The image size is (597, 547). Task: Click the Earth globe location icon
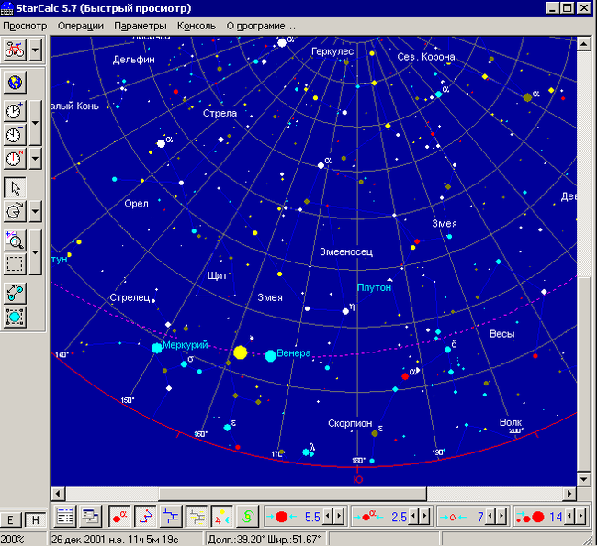pyautogui.click(x=15, y=83)
